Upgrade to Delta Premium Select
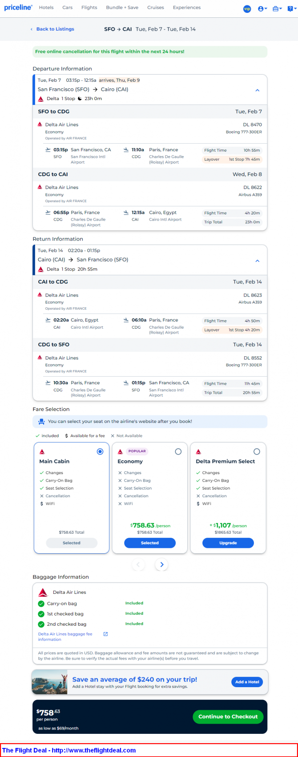The height and width of the screenshot is (757, 298). (x=228, y=543)
